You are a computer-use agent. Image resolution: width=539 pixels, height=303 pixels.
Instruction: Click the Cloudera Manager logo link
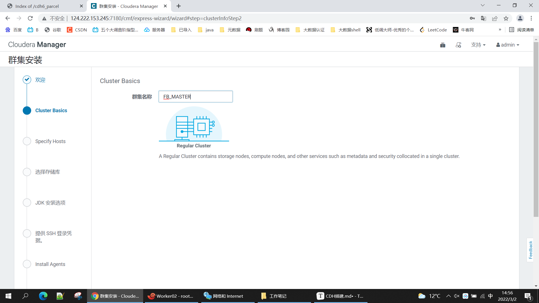37,45
